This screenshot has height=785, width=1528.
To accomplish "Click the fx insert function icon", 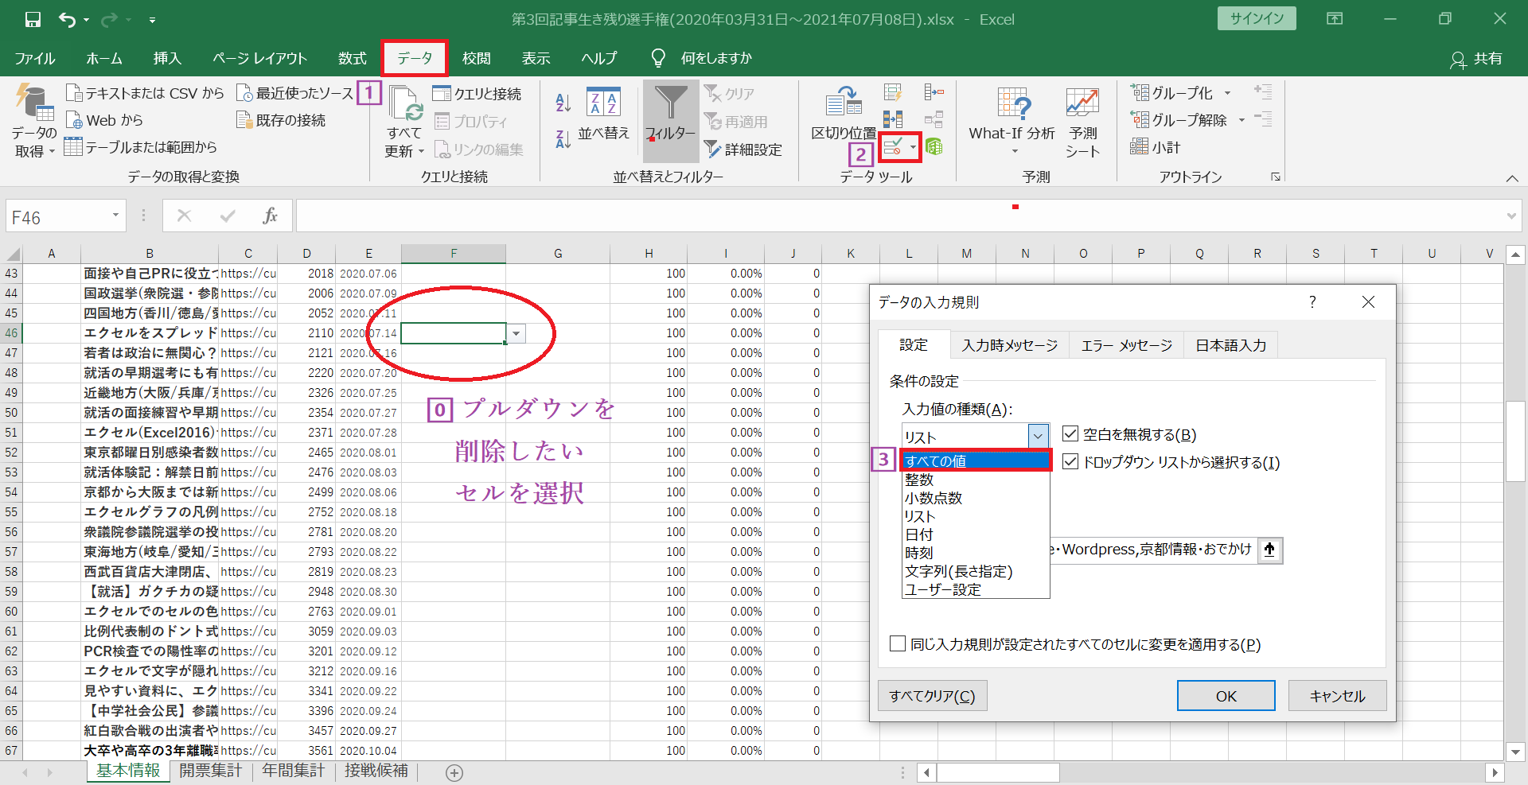I will pyautogui.click(x=270, y=216).
